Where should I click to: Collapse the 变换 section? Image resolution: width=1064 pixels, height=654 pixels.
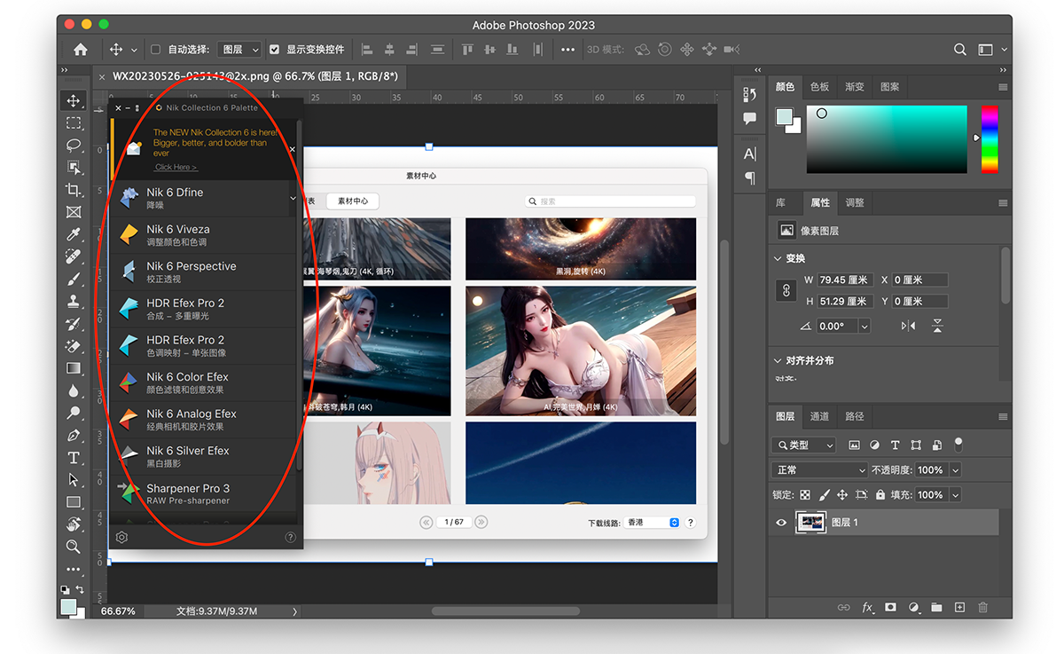point(778,258)
